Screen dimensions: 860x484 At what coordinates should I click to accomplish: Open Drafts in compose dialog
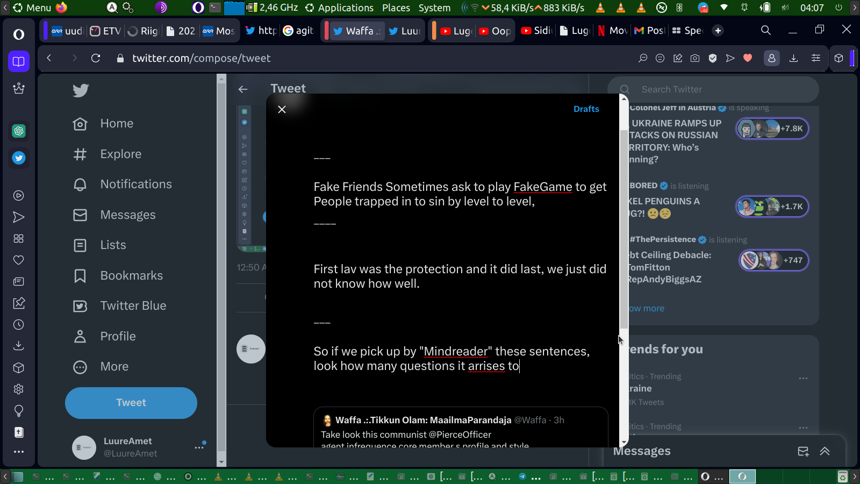coord(586,109)
